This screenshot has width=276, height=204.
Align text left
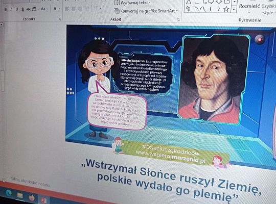tap(67, 9)
